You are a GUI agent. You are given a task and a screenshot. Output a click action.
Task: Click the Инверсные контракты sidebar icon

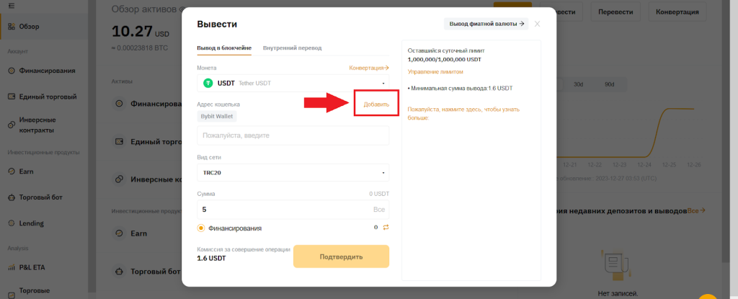(12, 125)
